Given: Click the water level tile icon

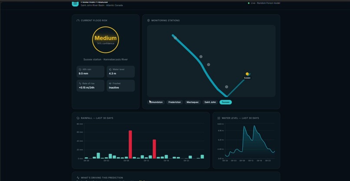Looking at the screenshot, I should [x=110, y=69].
